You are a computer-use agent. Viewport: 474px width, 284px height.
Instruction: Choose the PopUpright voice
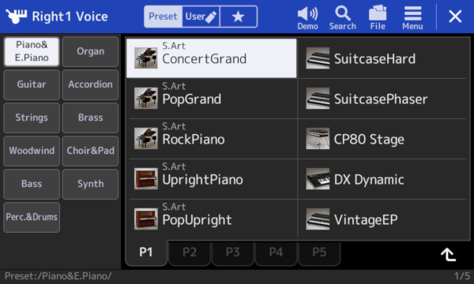point(213,219)
